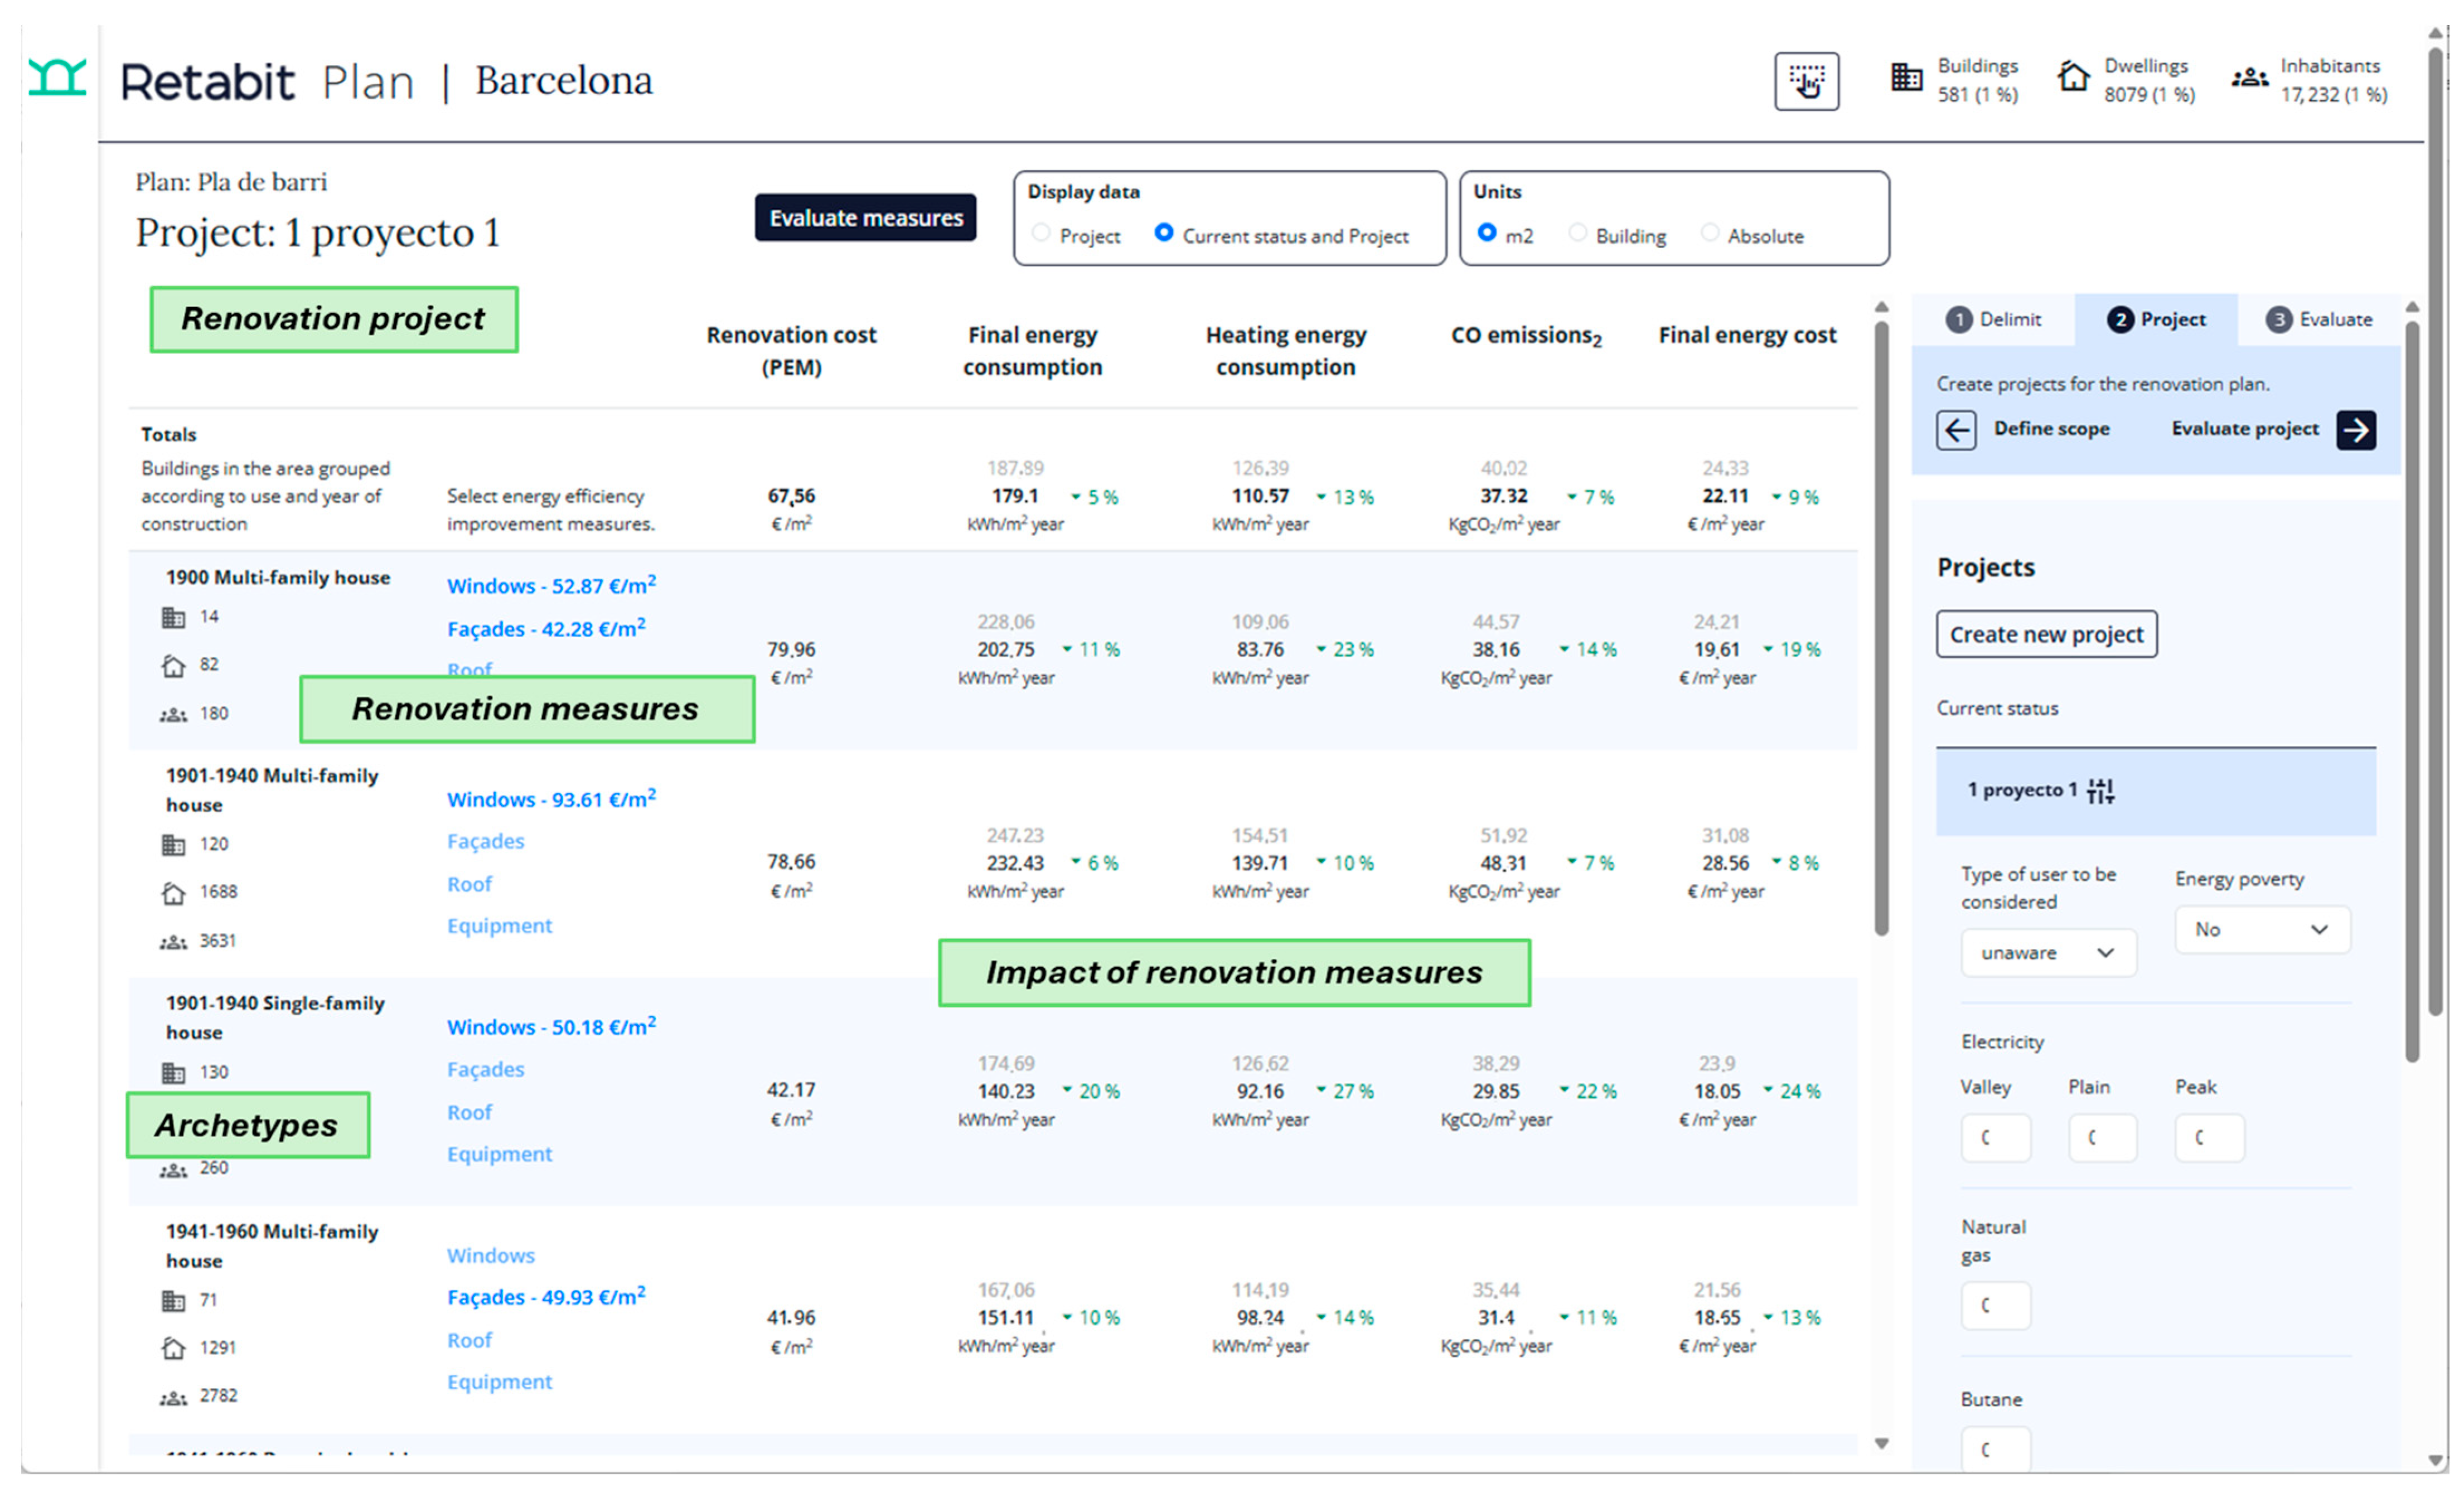Switch to the Delimit step tab
2464x1493 pixels.
1993,320
